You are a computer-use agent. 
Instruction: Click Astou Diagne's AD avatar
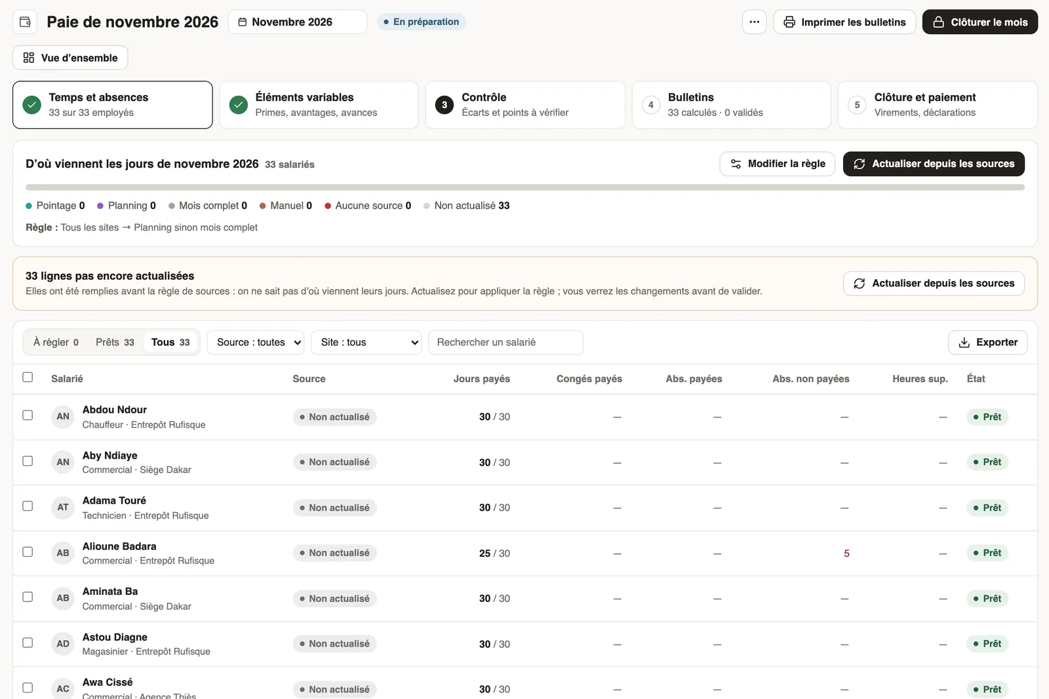(63, 644)
